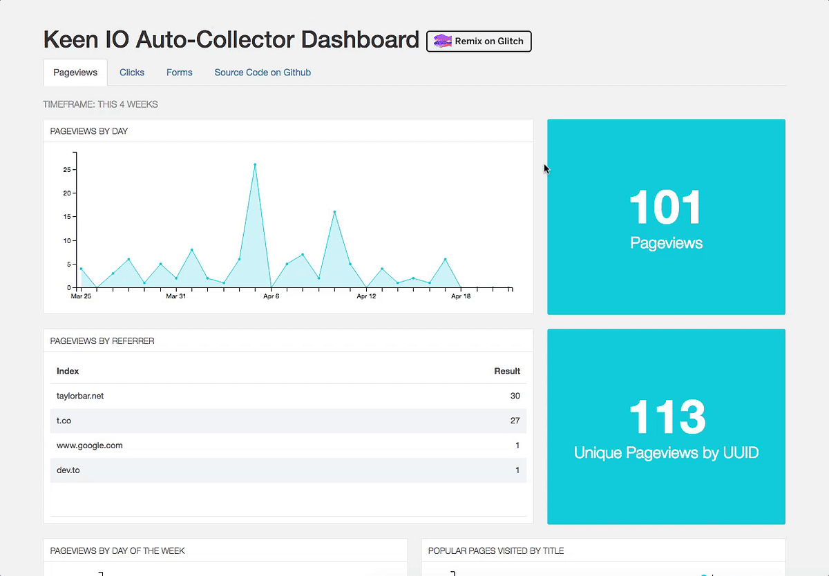Select the Pageviews tab
Screen dimensions: 829x576
click(x=75, y=72)
